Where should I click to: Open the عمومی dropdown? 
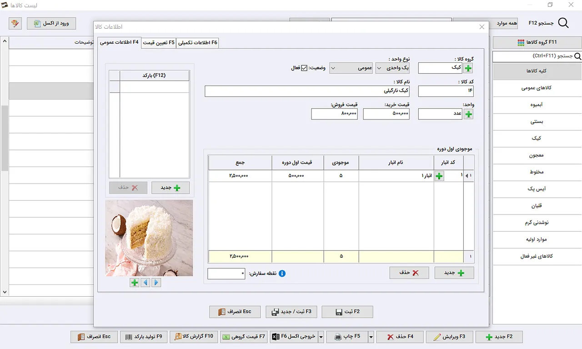click(351, 68)
